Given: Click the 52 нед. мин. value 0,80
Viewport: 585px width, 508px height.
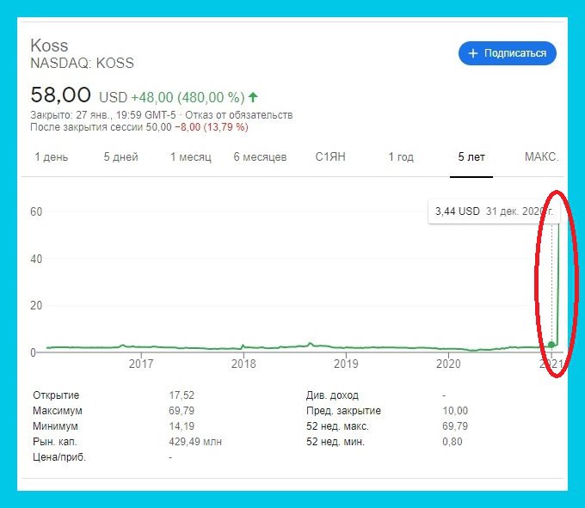Looking at the screenshot, I should pos(453,442).
